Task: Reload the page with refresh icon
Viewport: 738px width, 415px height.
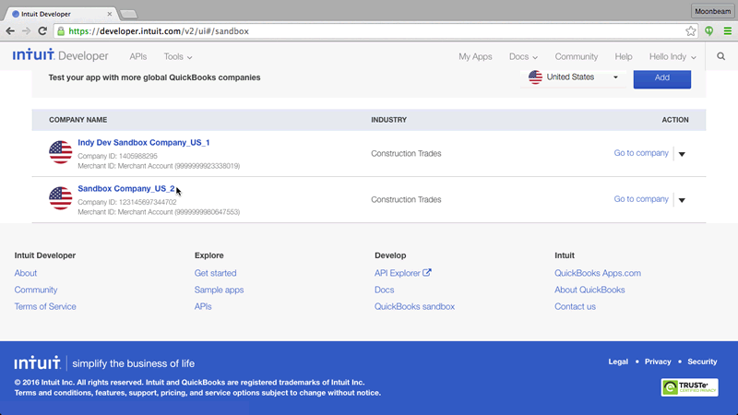Action: [x=42, y=31]
